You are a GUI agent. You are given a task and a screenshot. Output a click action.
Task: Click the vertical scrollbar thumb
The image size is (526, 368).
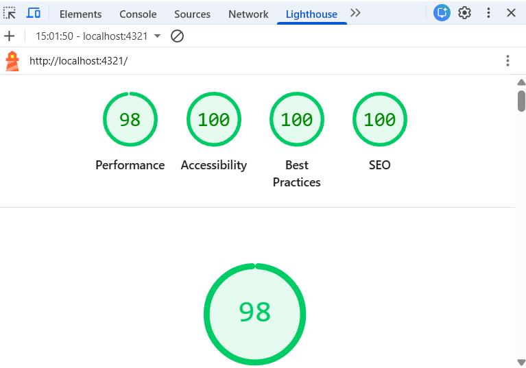(x=521, y=101)
